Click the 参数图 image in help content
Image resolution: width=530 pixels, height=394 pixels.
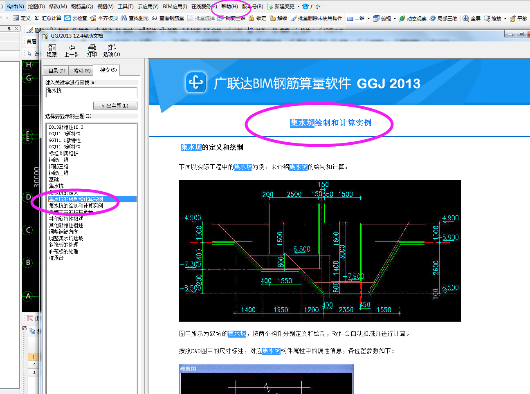tap(266, 379)
